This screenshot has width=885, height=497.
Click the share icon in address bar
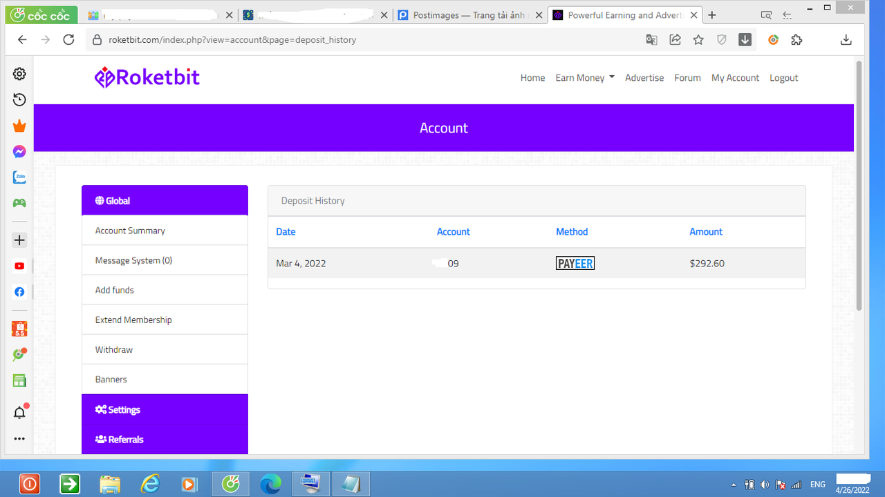(x=676, y=40)
